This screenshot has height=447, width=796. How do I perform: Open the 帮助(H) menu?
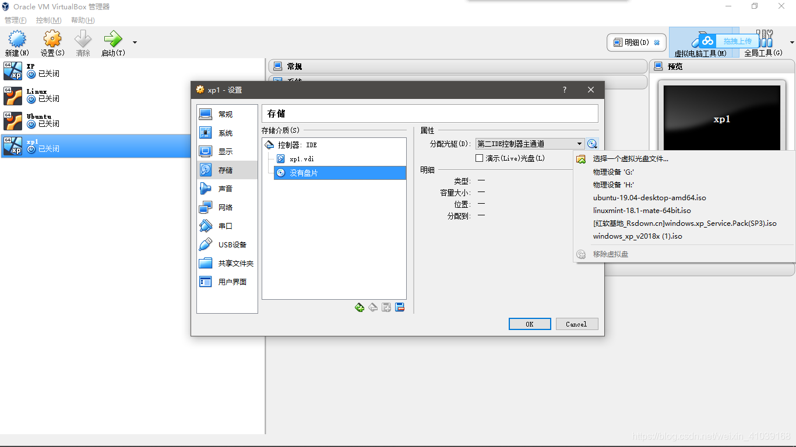coord(83,20)
